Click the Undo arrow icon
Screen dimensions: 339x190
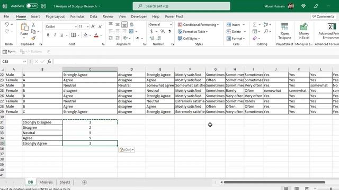7,25
